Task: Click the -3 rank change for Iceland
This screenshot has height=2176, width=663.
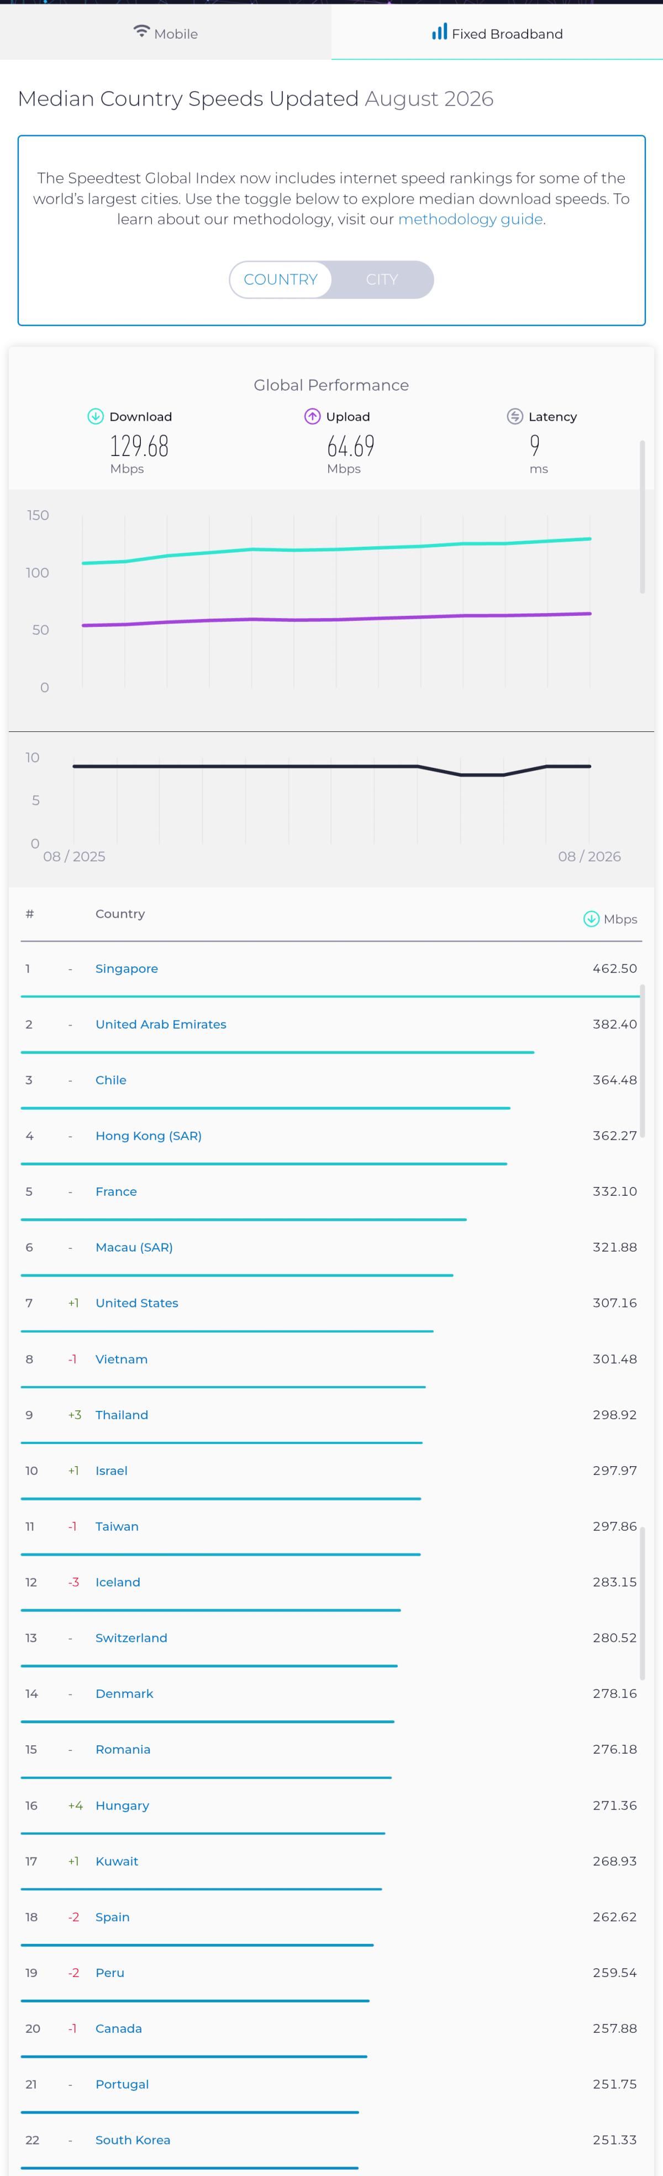Action: (x=73, y=1582)
